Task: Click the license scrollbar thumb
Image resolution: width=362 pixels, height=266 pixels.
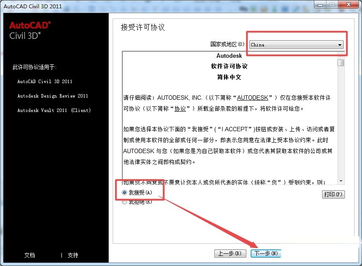Action: (x=341, y=63)
